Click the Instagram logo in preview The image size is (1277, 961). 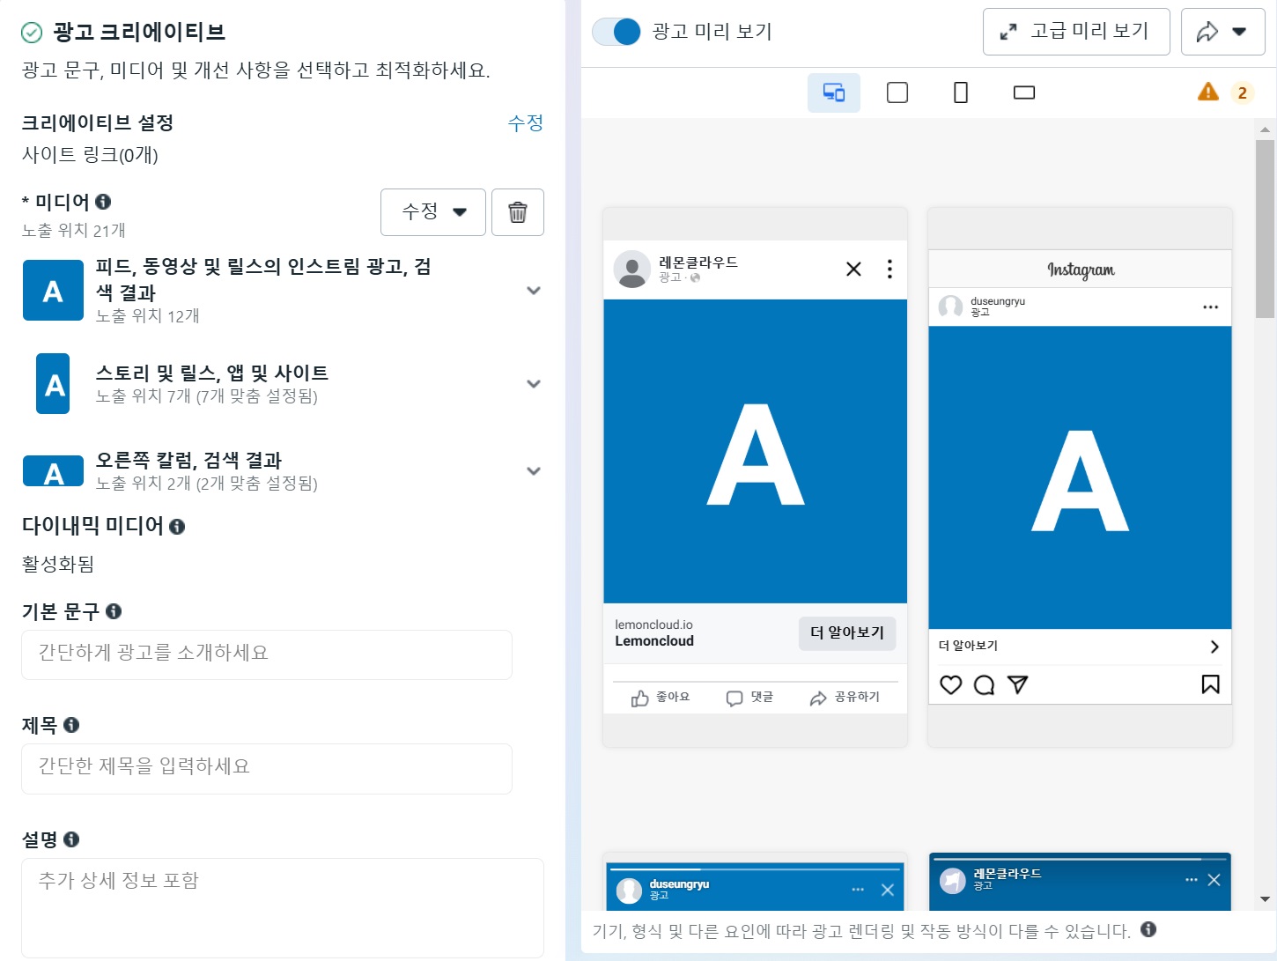[1081, 270]
